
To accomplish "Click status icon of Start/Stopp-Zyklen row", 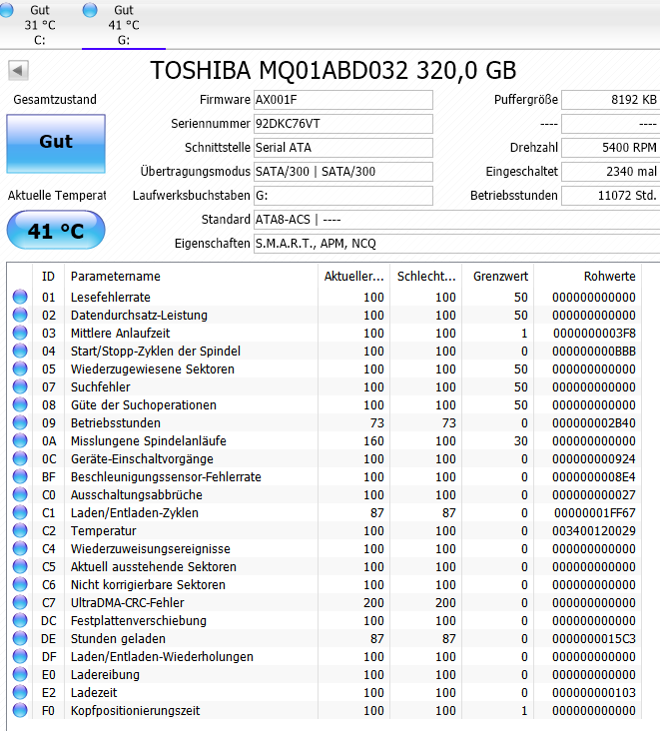I will pos(20,352).
